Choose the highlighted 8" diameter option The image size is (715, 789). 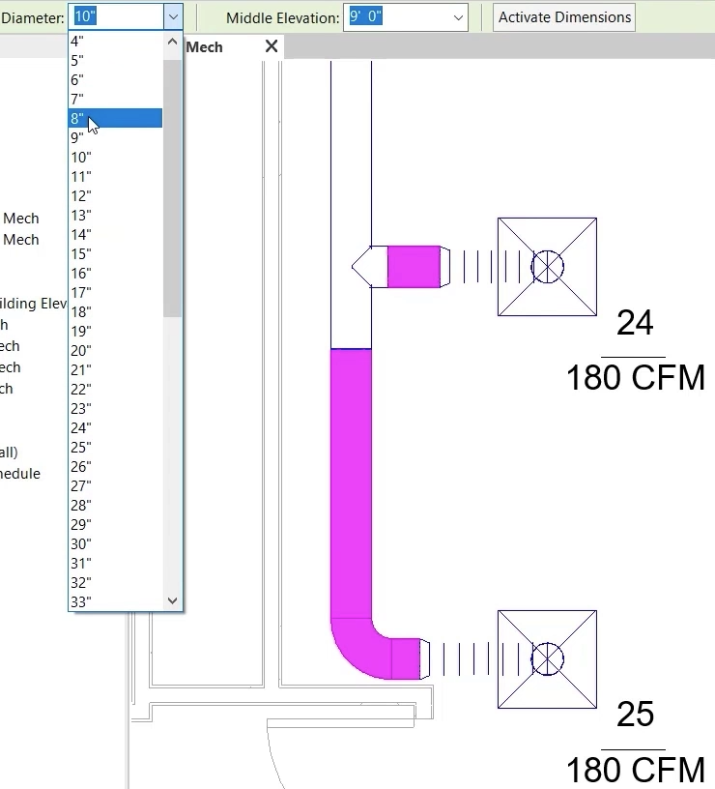point(115,118)
